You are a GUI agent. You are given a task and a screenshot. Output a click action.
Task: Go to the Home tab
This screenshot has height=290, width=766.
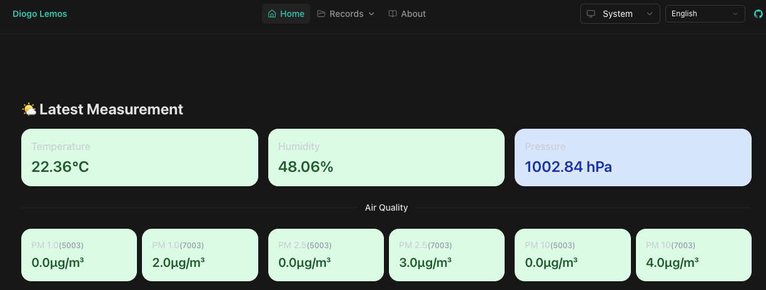click(x=286, y=14)
